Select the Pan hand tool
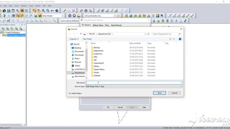This screenshot has height=129, width=230. click(x=39, y=11)
